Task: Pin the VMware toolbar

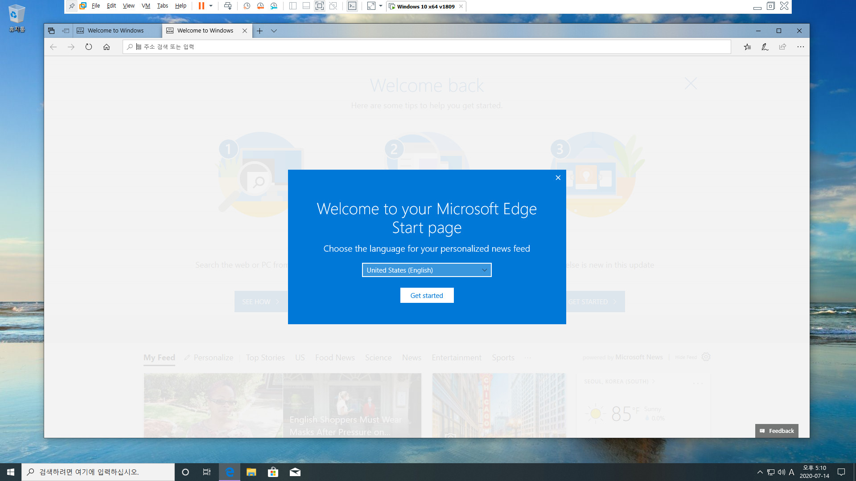Action: tap(71, 6)
